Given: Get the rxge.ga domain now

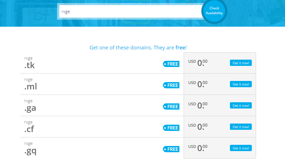Looking at the screenshot, I should (x=241, y=105).
